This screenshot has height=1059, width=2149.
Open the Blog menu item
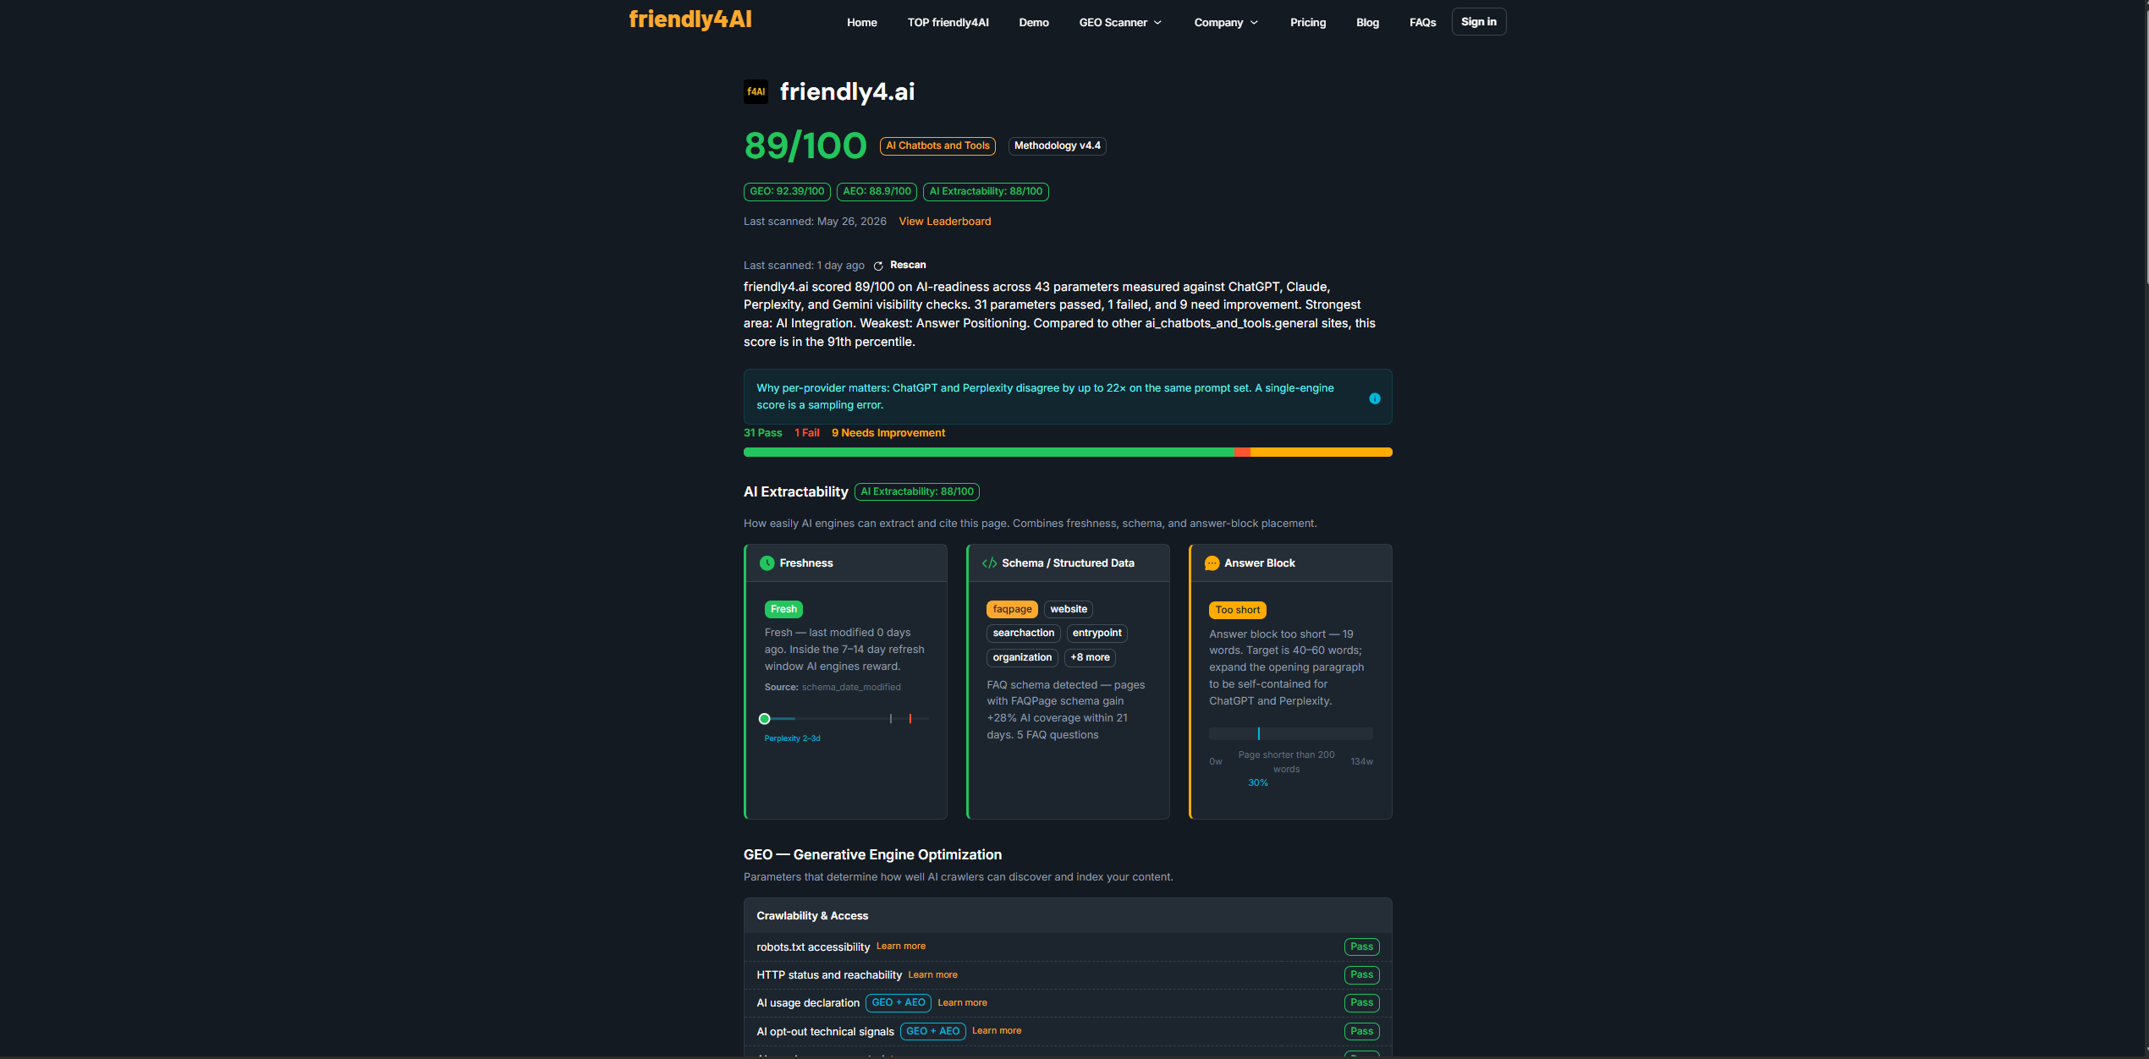(x=1367, y=23)
